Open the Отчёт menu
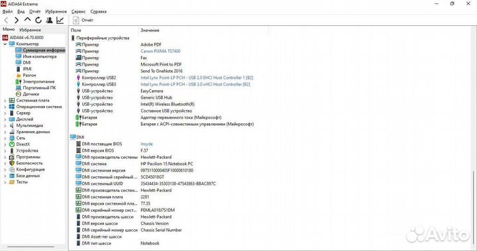Image resolution: width=477 pixels, height=251 pixels. [x=34, y=11]
